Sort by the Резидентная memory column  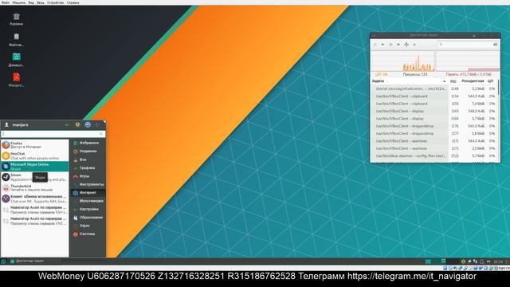(473, 81)
